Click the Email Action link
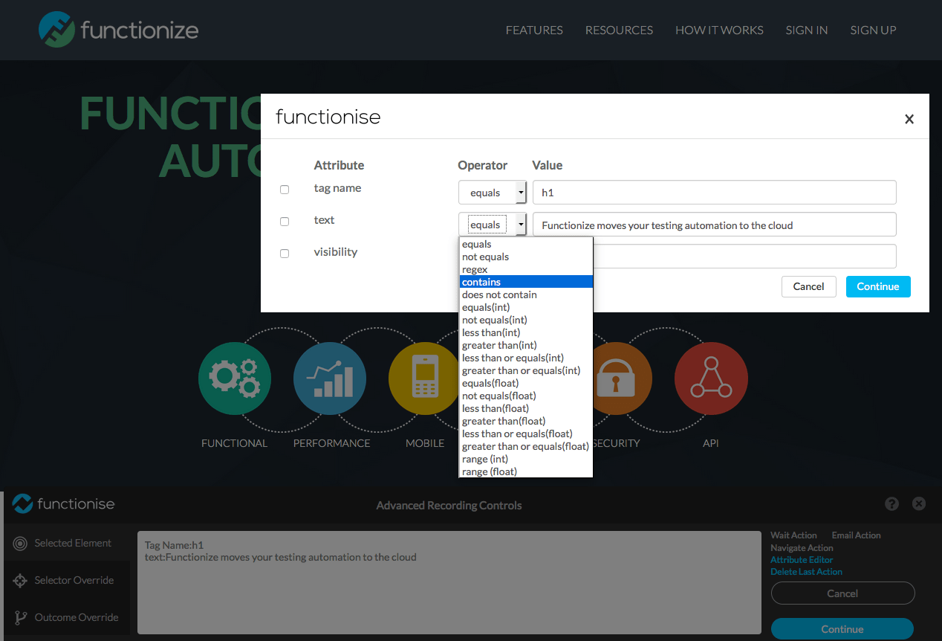Screen dimensions: 942x641 [857, 535]
